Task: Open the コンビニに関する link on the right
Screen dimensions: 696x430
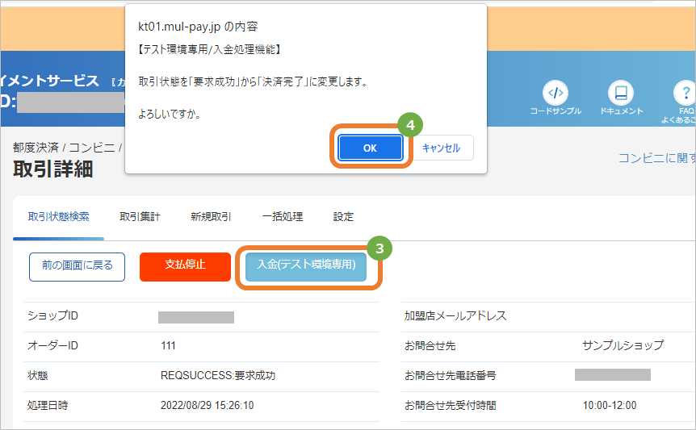Action: (x=657, y=158)
